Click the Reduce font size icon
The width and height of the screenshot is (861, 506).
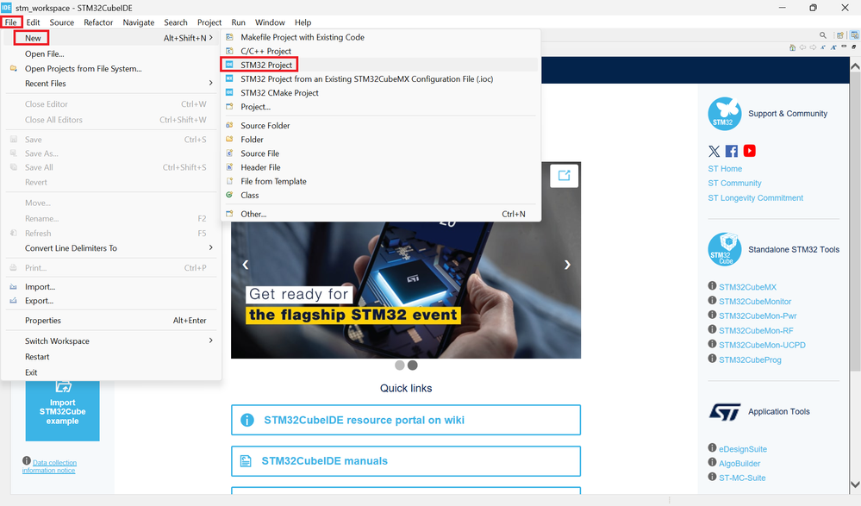click(823, 47)
